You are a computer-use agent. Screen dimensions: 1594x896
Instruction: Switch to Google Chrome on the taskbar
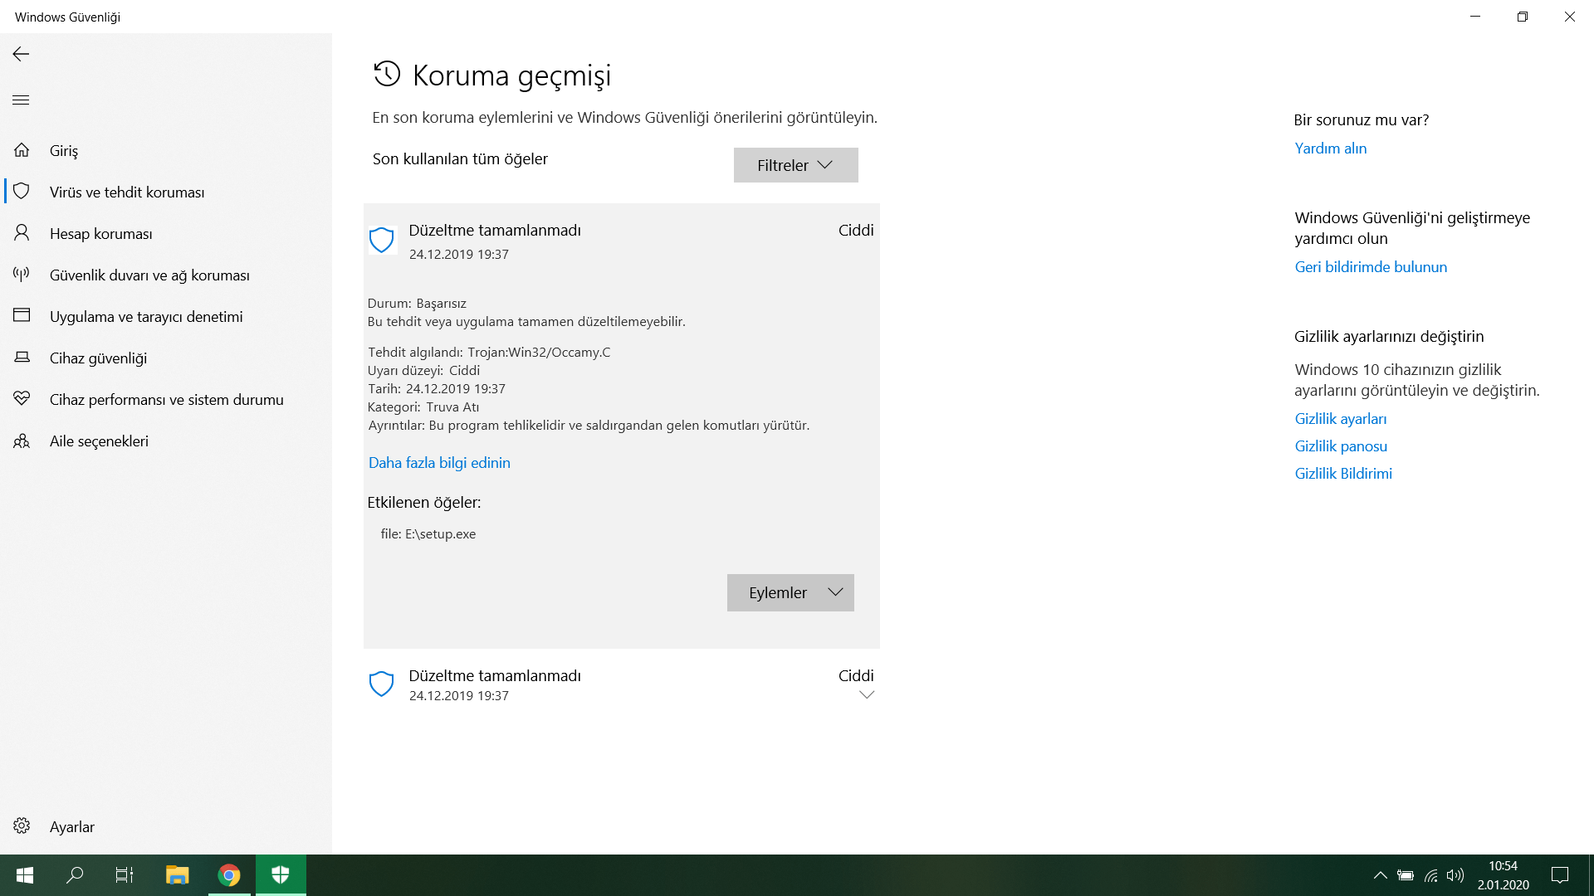coord(229,875)
